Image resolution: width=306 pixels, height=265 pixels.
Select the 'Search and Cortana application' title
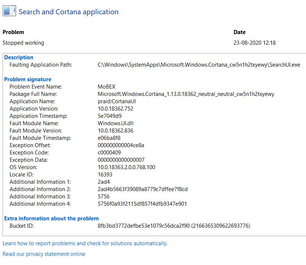pyautogui.click(x=68, y=12)
